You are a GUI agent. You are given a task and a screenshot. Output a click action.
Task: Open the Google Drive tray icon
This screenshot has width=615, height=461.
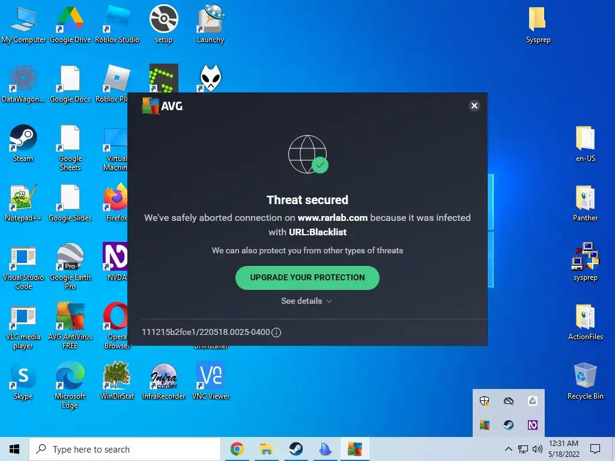[x=533, y=400]
